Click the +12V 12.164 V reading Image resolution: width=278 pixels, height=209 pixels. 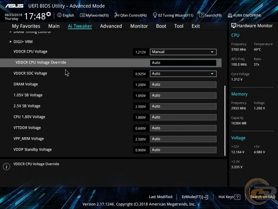click(x=238, y=152)
